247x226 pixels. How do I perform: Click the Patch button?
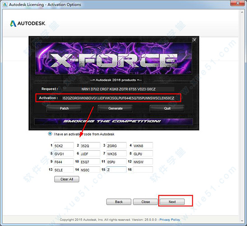click(64, 108)
